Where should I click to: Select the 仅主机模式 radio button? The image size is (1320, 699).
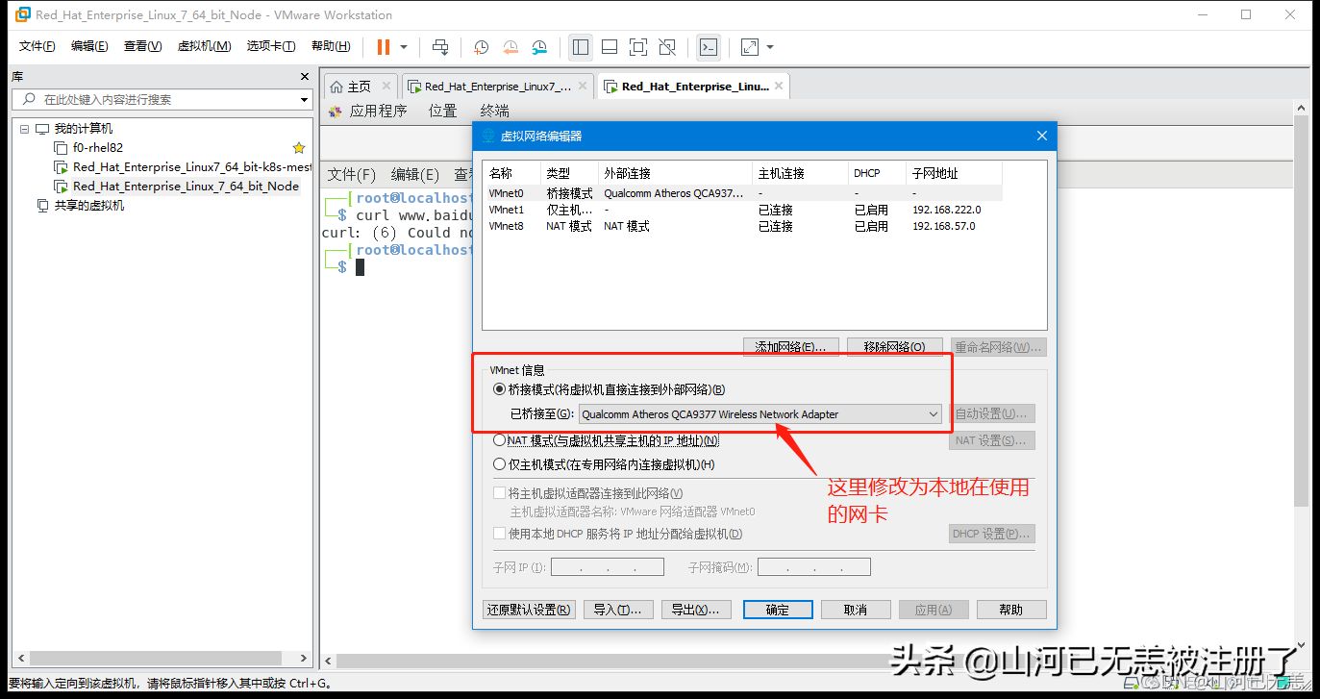tap(499, 464)
